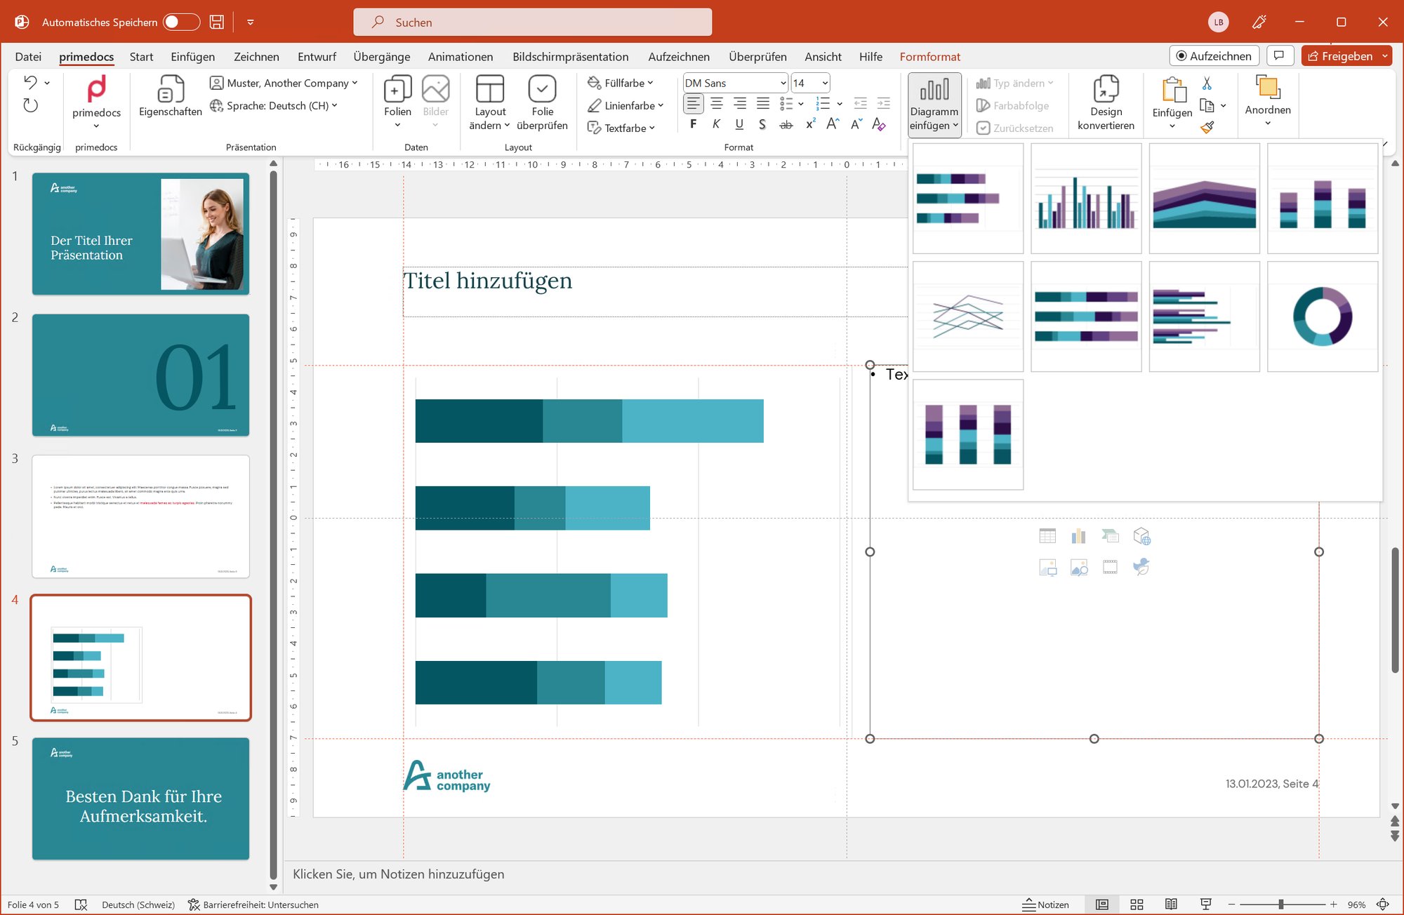This screenshot has width=1404, height=915.
Task: Switch to the Formformat ribbon tab
Action: (929, 57)
